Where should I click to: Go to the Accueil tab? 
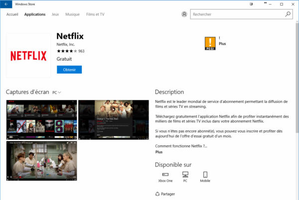coord(12,14)
